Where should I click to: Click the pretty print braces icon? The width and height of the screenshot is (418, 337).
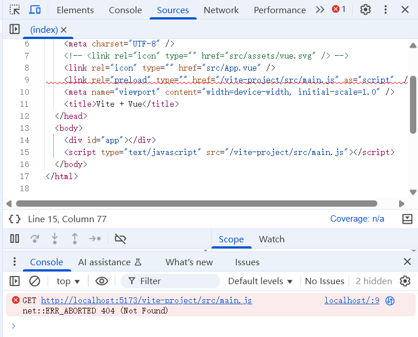(x=15, y=219)
